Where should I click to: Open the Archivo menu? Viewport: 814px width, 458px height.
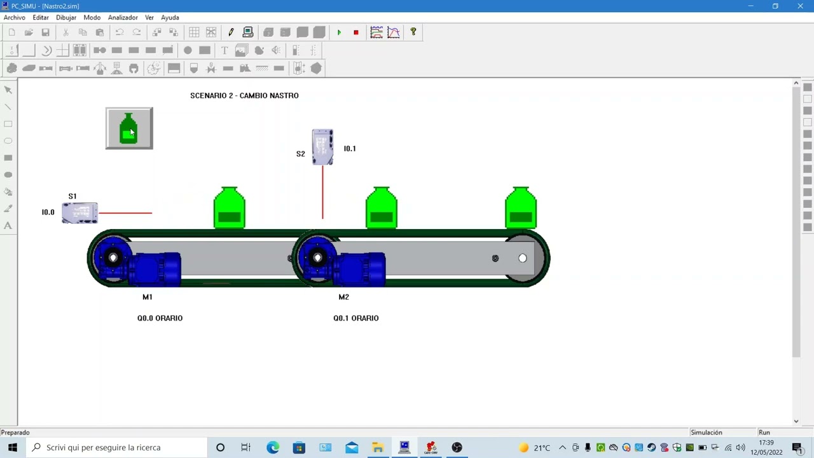point(15,17)
